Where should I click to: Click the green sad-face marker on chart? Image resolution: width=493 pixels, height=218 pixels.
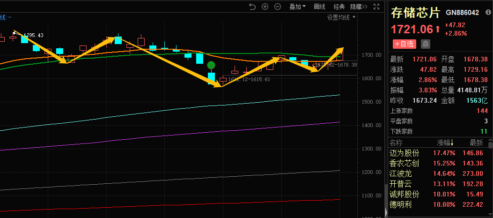point(211,65)
